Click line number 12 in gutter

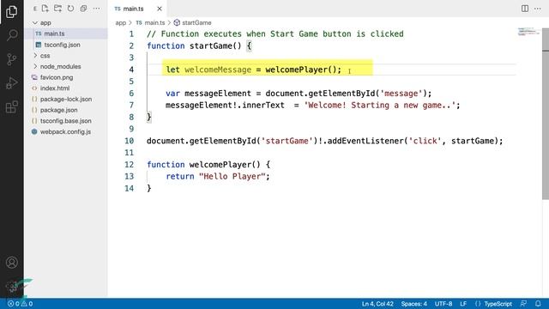point(130,165)
